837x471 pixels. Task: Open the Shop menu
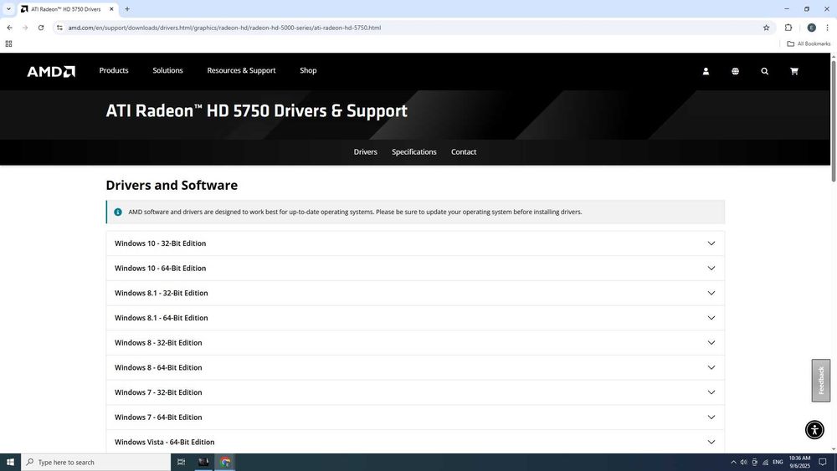coord(308,70)
